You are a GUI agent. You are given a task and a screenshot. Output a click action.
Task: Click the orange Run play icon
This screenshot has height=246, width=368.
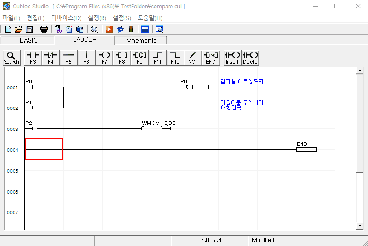pyautogui.click(x=109, y=29)
